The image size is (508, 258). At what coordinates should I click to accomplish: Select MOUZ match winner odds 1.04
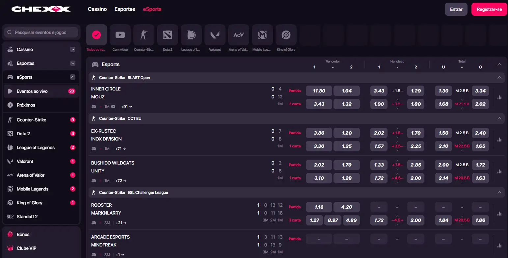click(347, 91)
